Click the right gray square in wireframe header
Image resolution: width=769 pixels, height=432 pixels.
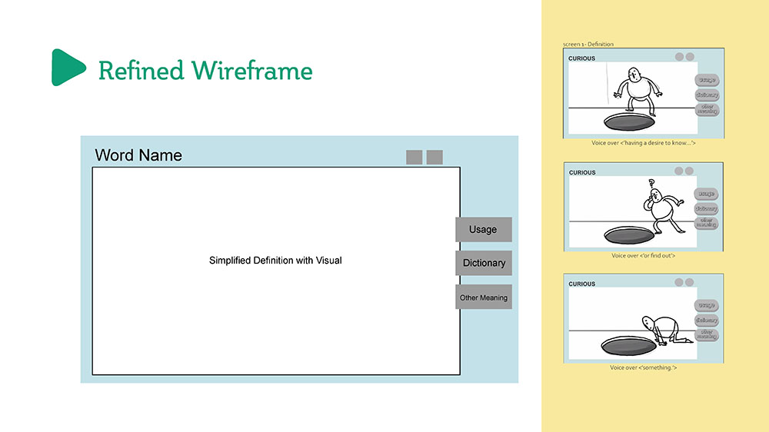[x=434, y=158]
